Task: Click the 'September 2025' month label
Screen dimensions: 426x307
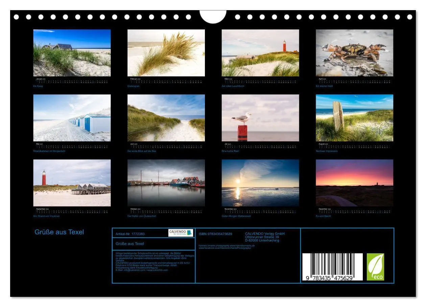Action: pos(43,209)
